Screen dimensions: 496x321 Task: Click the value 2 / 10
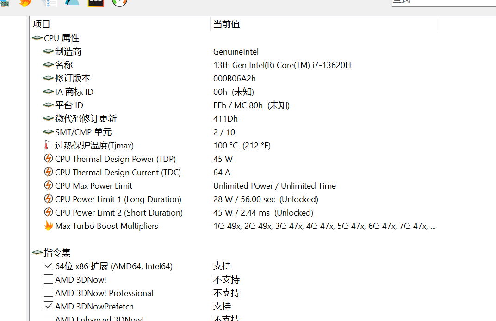coord(224,132)
